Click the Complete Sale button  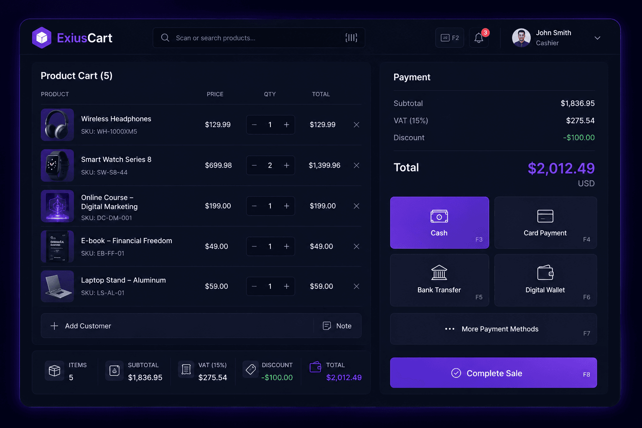493,373
